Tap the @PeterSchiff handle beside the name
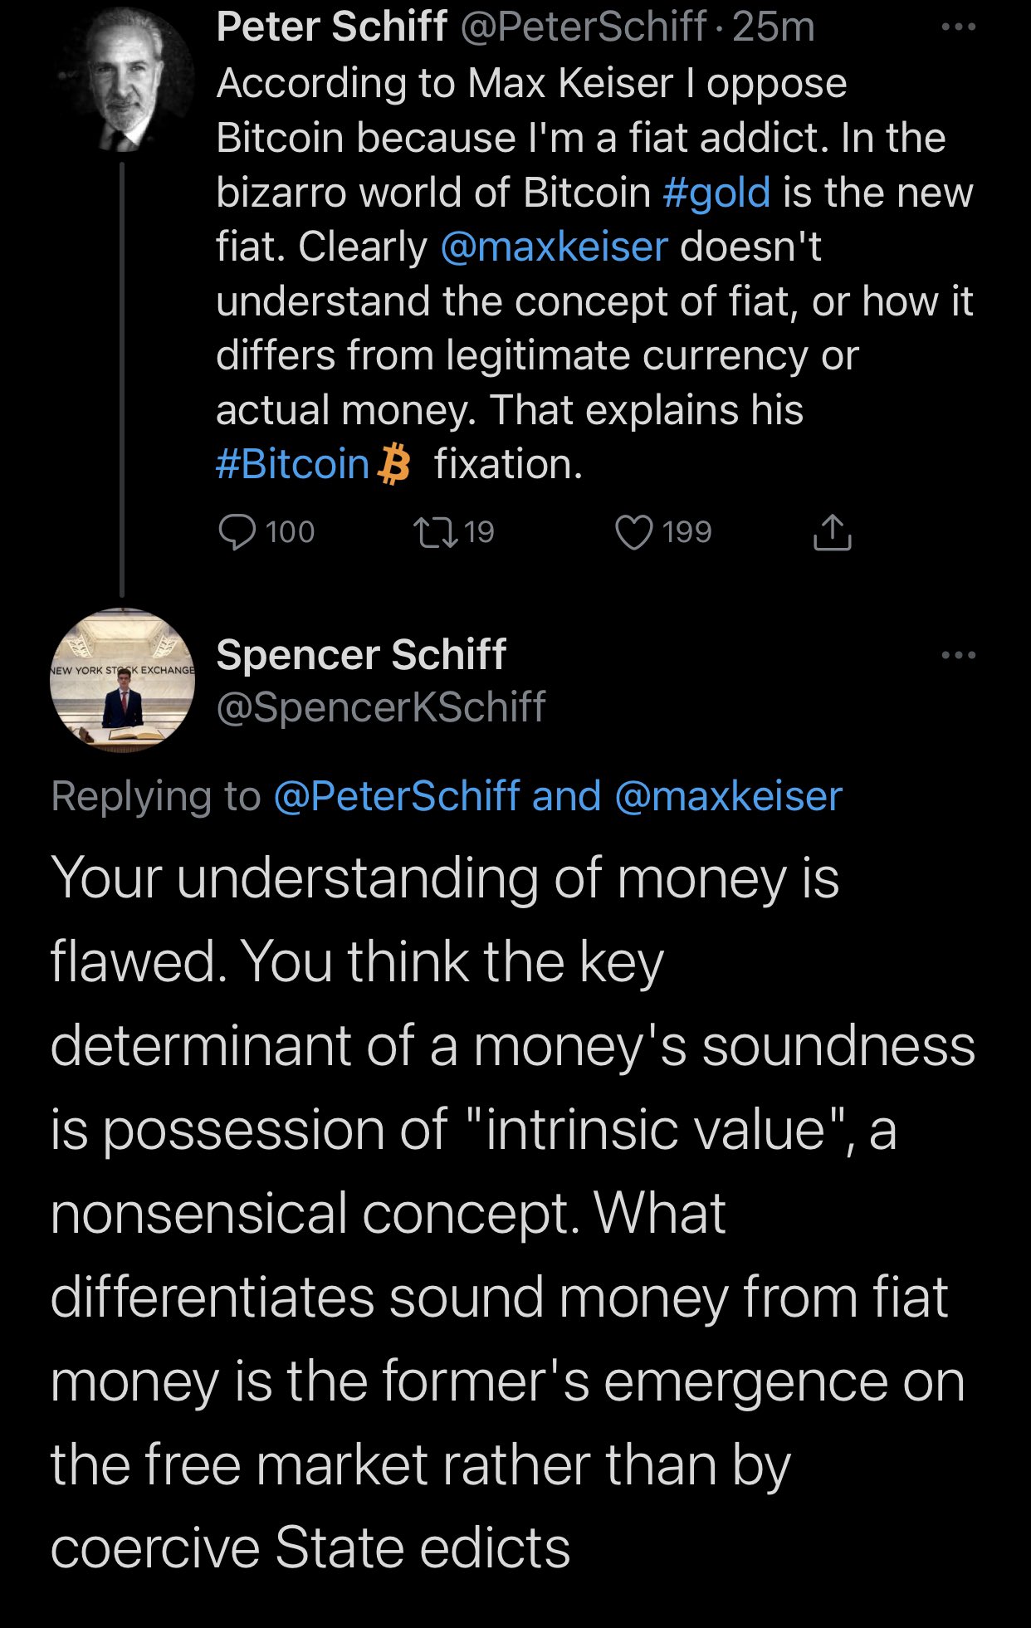Screen dimensions: 1031x1628 [x=583, y=27]
